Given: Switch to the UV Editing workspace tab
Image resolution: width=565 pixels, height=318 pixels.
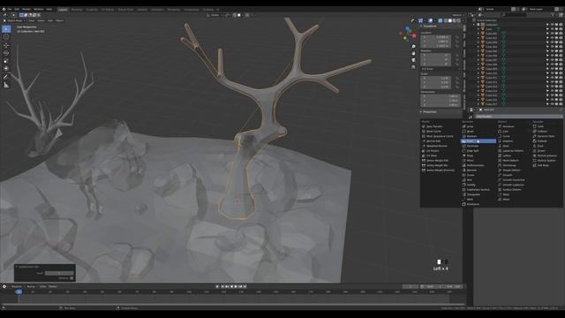Looking at the screenshot, I should coord(108,10).
